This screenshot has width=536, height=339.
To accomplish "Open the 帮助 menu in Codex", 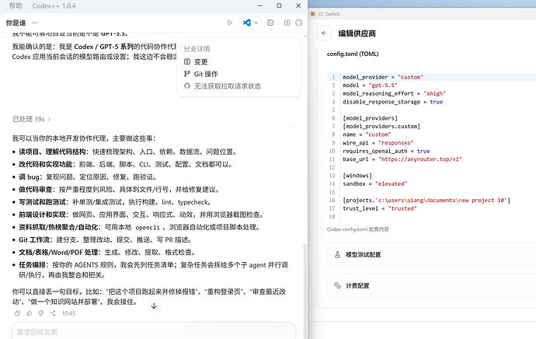I will coord(16,5).
